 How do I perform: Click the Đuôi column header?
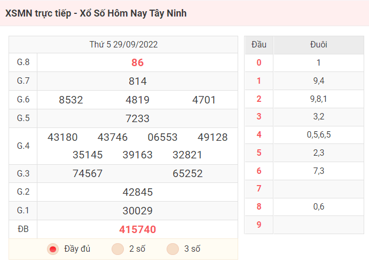(x=318, y=45)
